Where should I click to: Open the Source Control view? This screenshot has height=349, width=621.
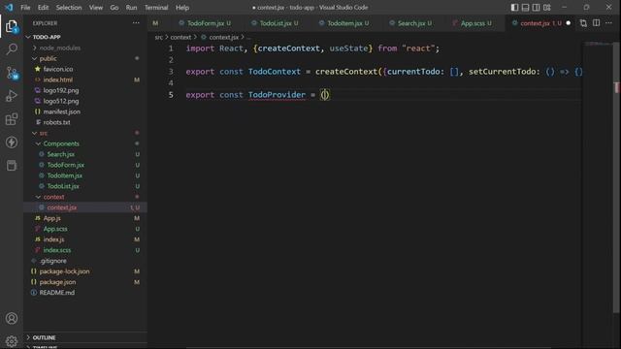[x=12, y=73]
